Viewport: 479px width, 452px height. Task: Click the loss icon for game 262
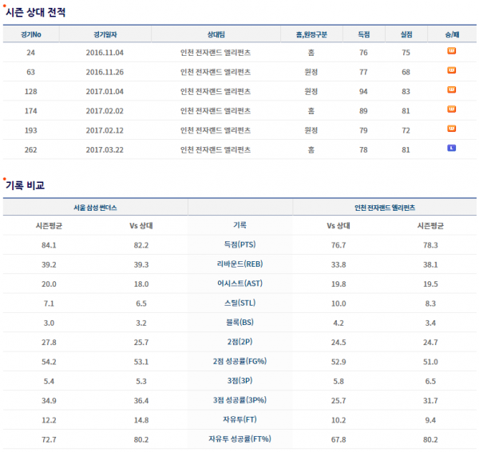tap(452, 148)
